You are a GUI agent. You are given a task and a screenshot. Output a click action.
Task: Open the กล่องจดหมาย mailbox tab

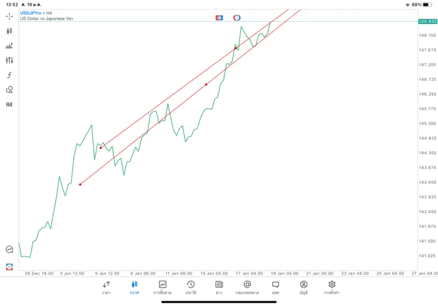(247, 288)
